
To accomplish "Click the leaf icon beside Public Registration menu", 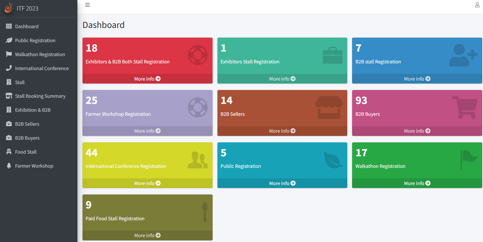I will (x=9, y=40).
